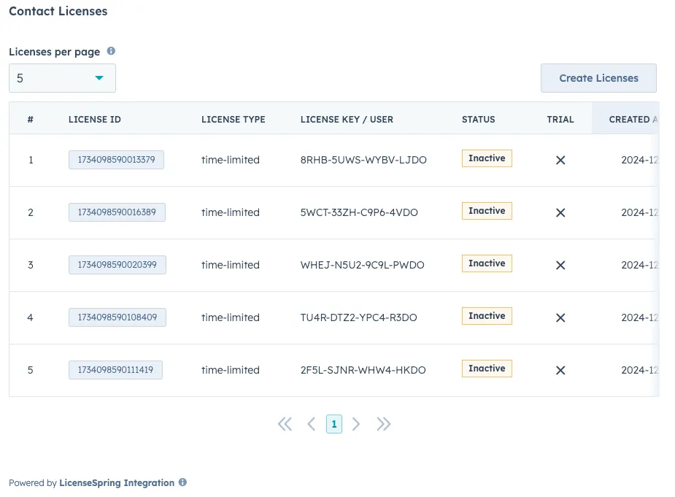Click the Inactive status badge in row 2
Screen dimensions: 675x497
pos(486,211)
